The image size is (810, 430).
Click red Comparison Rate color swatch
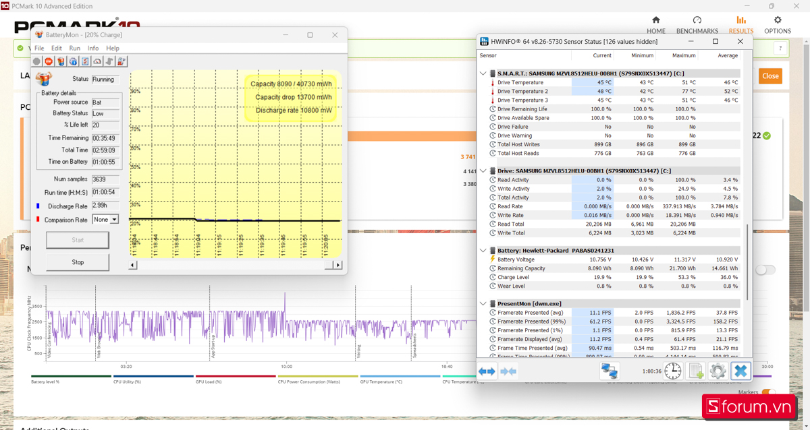click(38, 220)
